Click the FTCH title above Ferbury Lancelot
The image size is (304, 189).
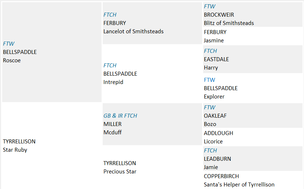coord(110,15)
